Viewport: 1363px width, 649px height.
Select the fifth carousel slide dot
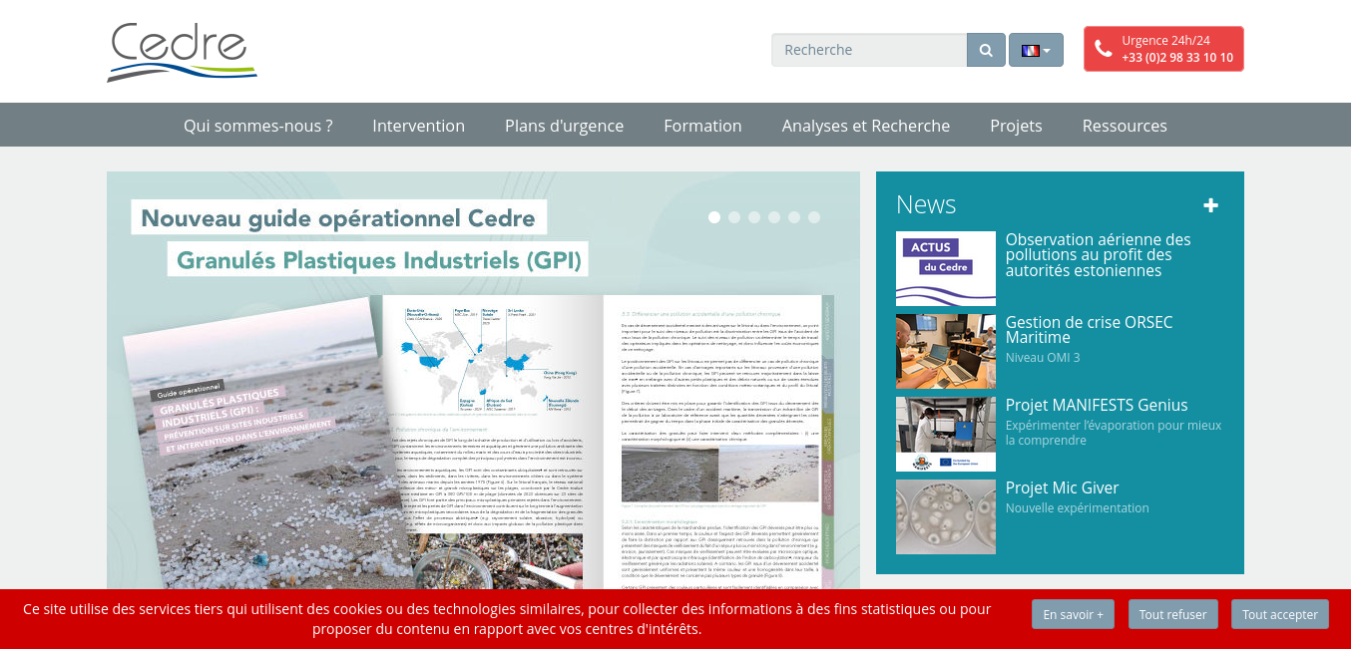794,217
